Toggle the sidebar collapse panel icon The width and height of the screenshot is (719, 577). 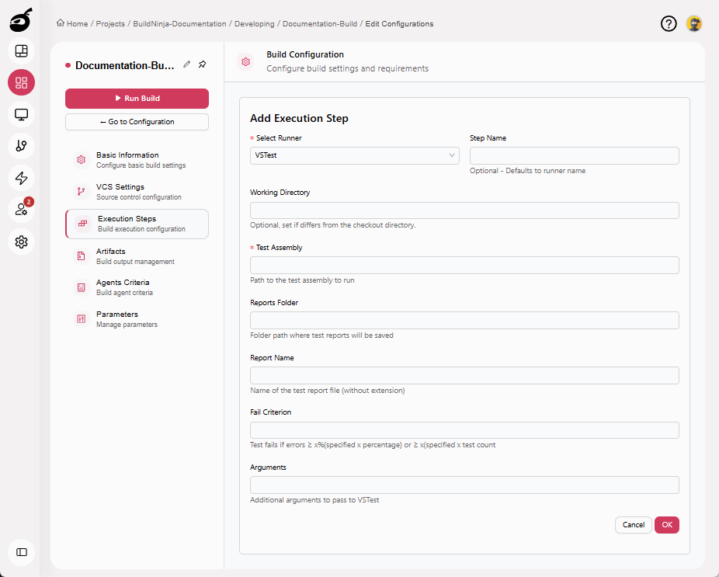[22, 552]
